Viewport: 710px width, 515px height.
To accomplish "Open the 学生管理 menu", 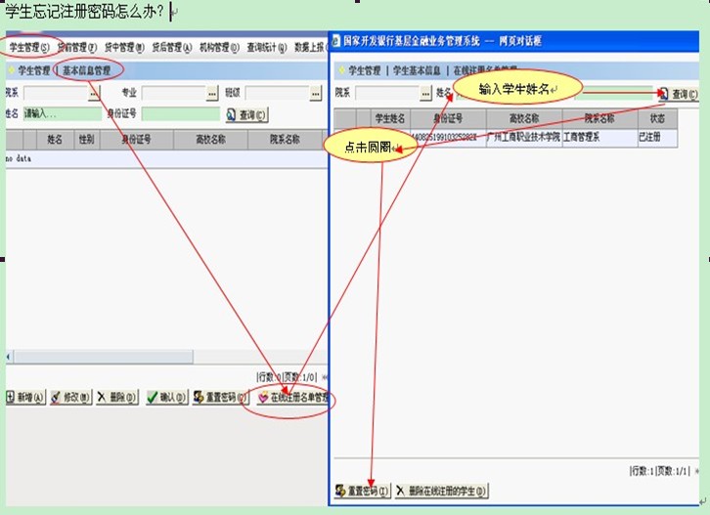I will pos(28,46).
